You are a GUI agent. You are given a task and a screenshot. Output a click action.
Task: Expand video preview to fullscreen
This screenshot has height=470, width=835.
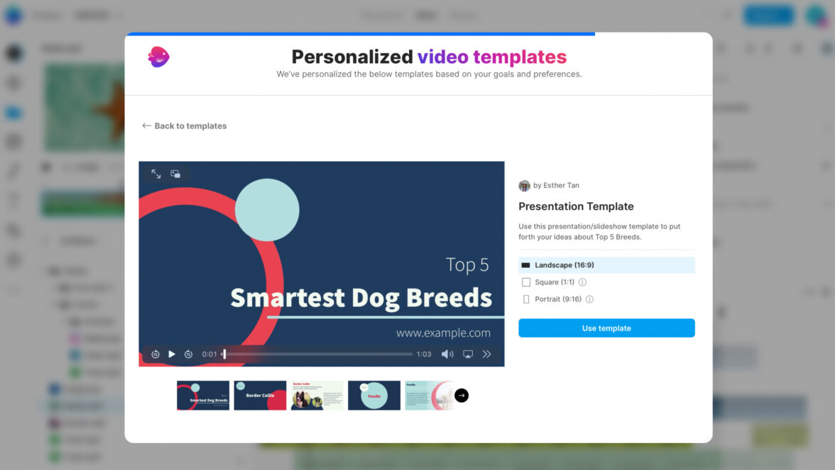coord(156,174)
